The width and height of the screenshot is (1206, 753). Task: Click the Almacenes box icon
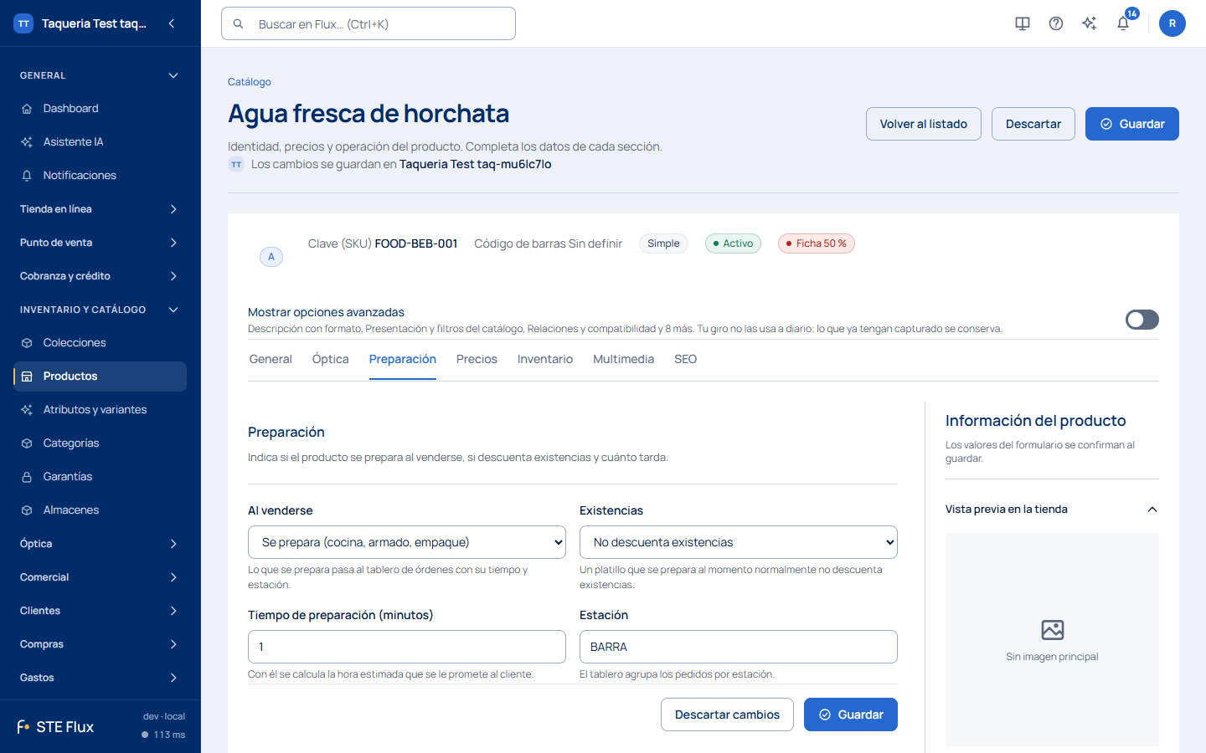(27, 510)
